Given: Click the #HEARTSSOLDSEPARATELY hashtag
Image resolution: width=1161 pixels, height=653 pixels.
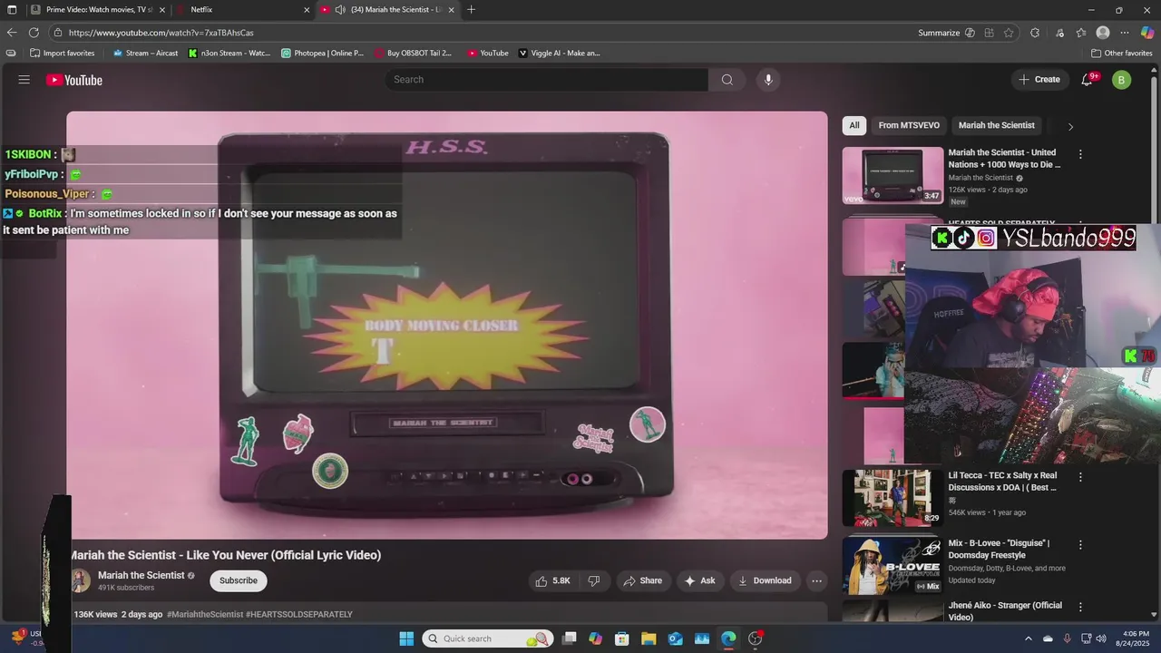Looking at the screenshot, I should (x=299, y=614).
